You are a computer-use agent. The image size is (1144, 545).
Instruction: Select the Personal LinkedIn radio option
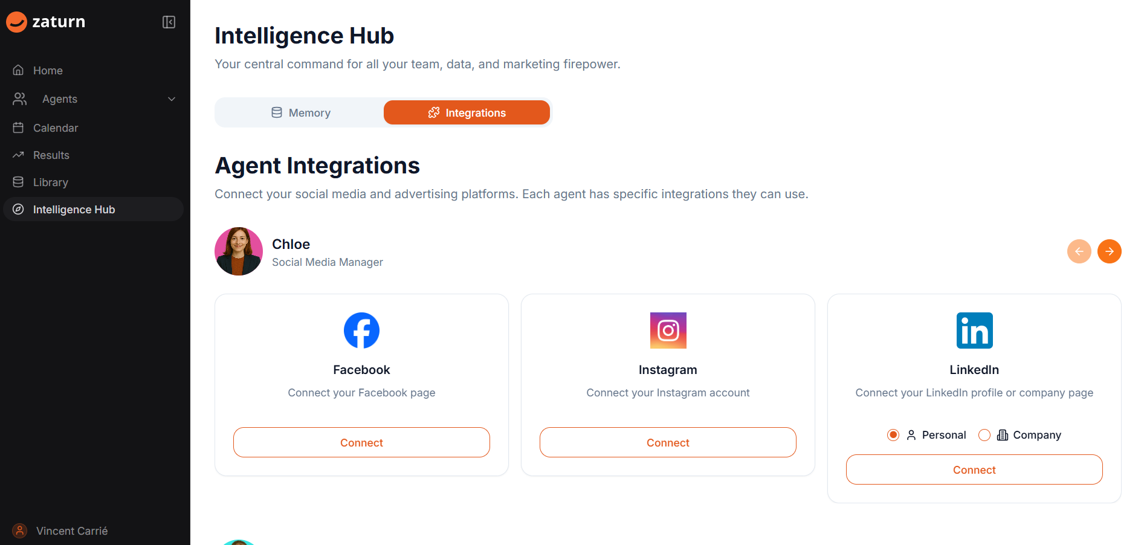[x=893, y=435]
